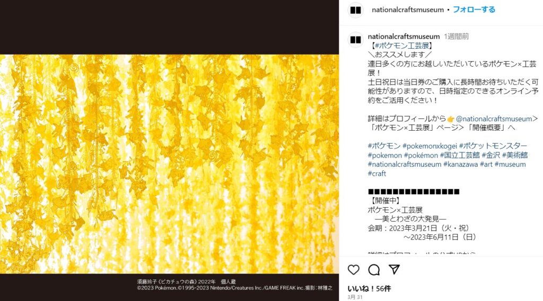543x301 pixels.
Task: Follow the @nationalcraftsmuseum mention link
Action: 494,118
